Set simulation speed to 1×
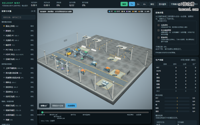 pos(132,4)
